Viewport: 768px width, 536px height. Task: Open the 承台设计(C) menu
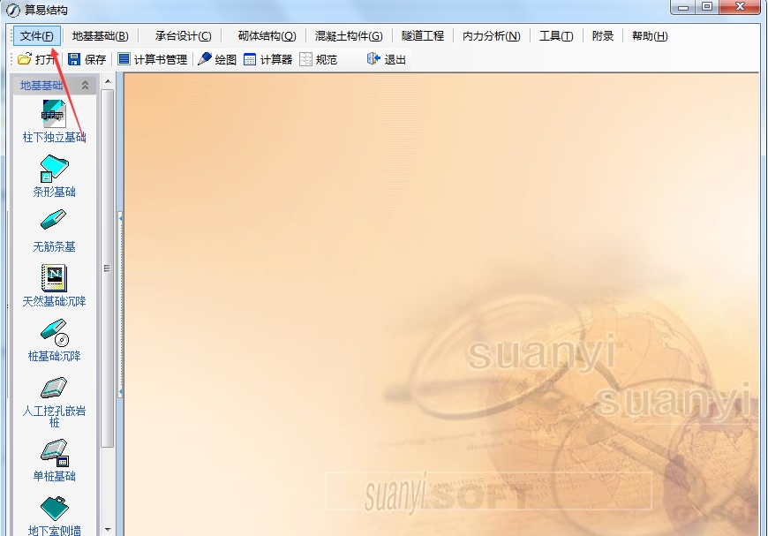(x=184, y=36)
